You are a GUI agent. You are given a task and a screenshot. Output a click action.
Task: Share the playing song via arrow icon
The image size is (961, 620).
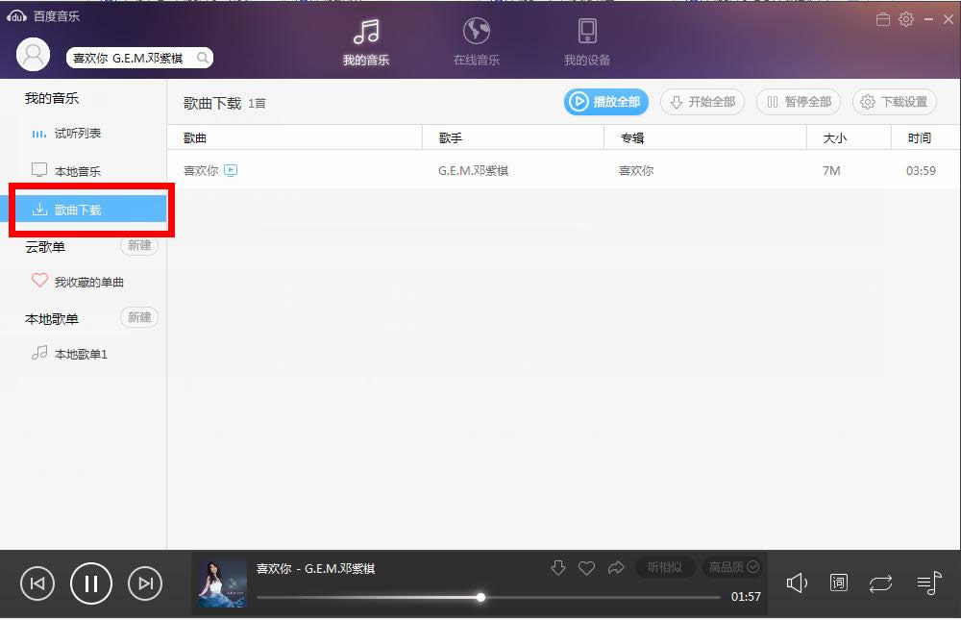click(616, 567)
